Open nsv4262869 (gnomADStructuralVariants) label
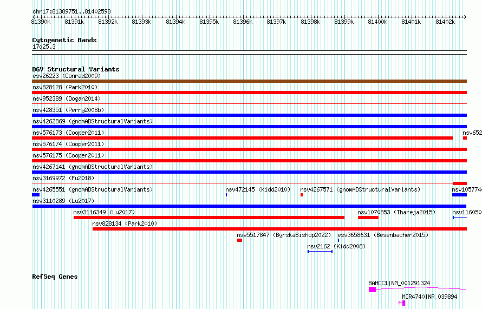 [93, 121]
